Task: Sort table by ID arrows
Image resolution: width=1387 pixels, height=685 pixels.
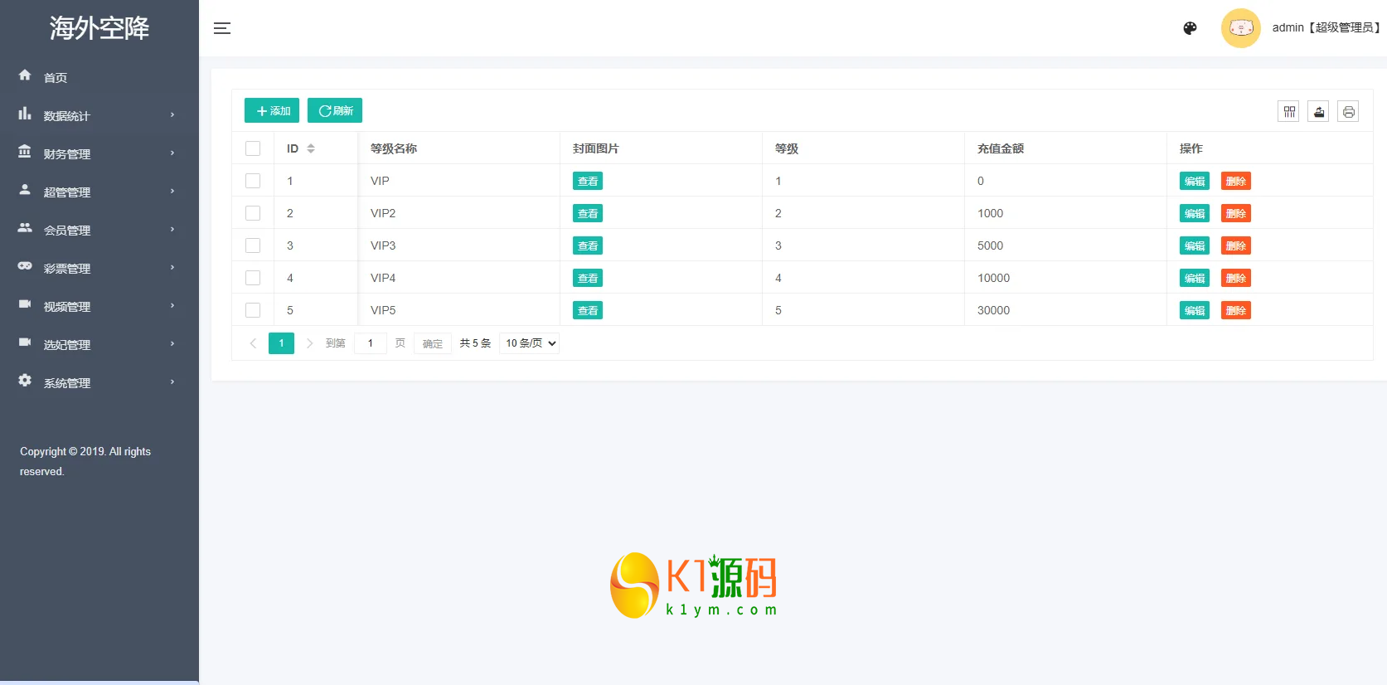Action: (311, 148)
